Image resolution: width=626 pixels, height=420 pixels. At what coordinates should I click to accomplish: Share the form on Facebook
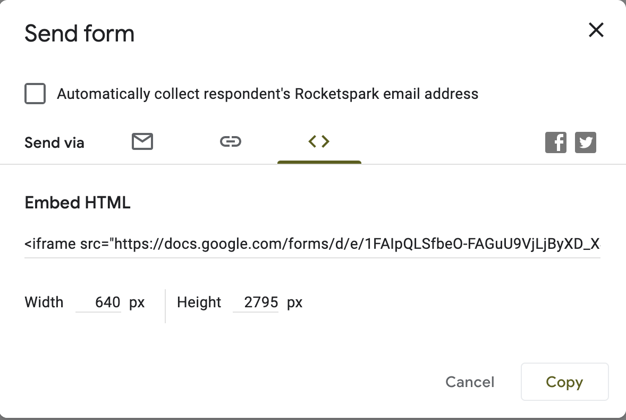pyautogui.click(x=556, y=142)
